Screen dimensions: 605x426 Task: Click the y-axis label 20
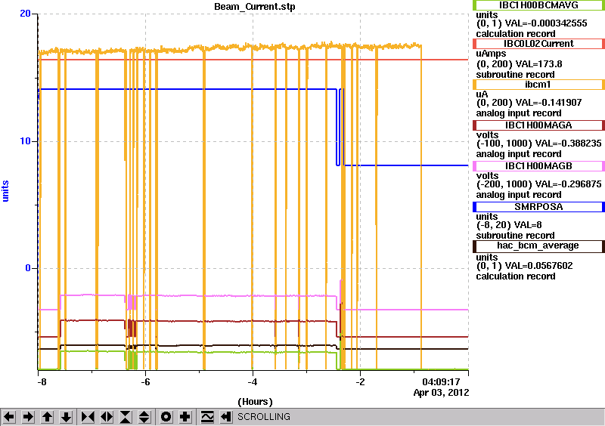click(25, 14)
